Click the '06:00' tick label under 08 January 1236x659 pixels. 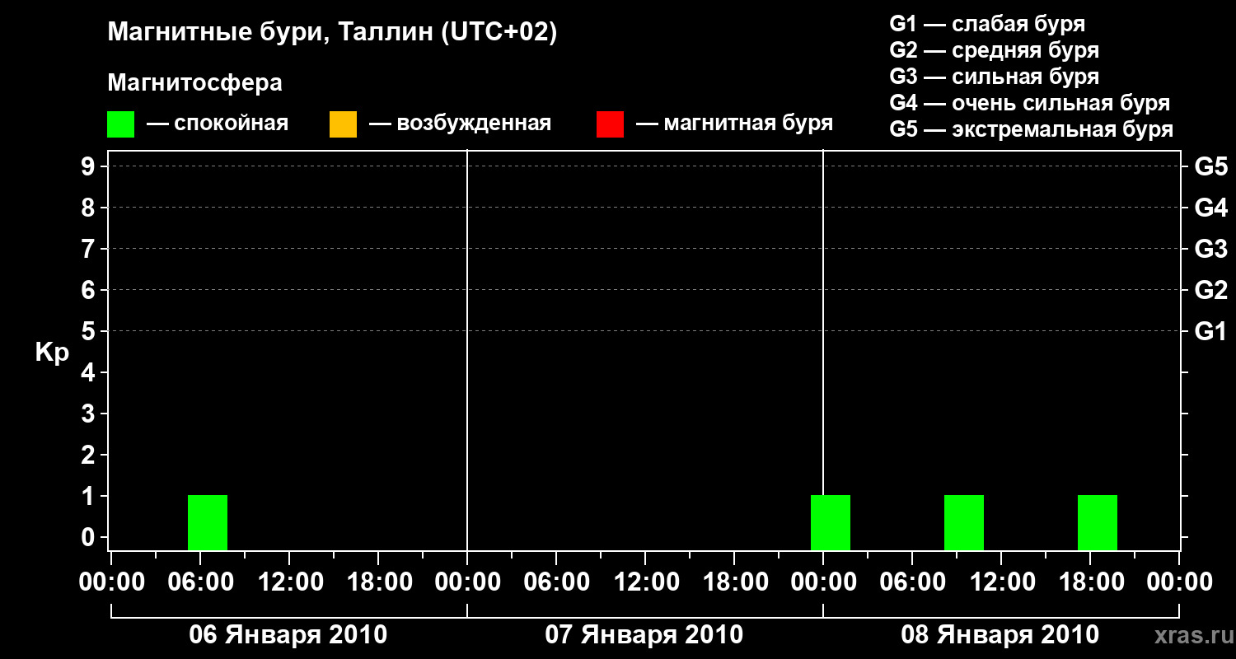[912, 582]
